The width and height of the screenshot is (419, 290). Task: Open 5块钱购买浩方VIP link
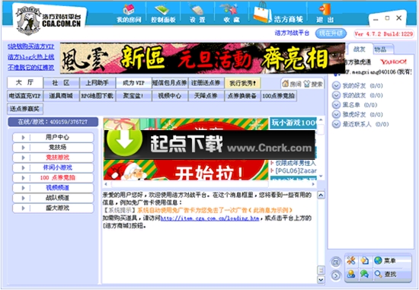[31, 46]
